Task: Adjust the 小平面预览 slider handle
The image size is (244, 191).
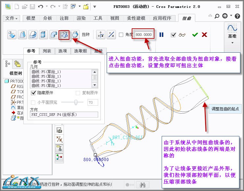Action: click(x=76, y=102)
